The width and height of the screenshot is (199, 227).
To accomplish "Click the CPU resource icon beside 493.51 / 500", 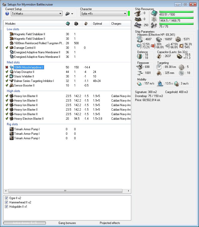I will (x=154, y=13).
